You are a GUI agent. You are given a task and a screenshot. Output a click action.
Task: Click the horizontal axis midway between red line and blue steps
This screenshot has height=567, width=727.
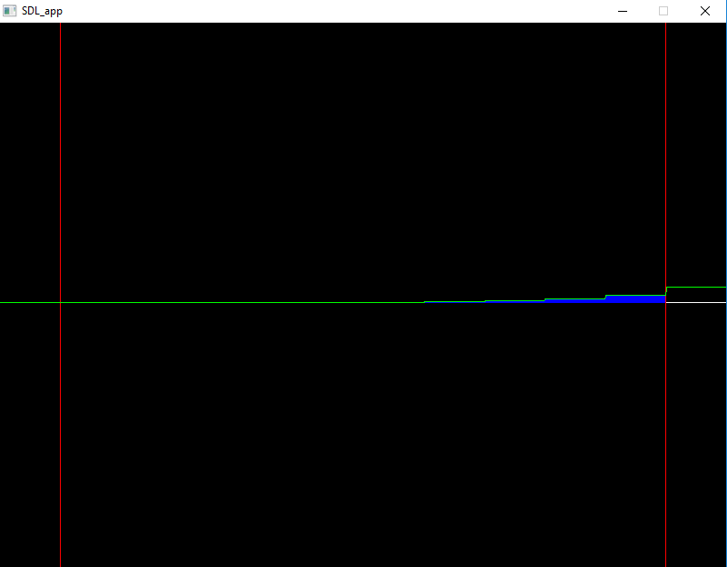pos(241,302)
